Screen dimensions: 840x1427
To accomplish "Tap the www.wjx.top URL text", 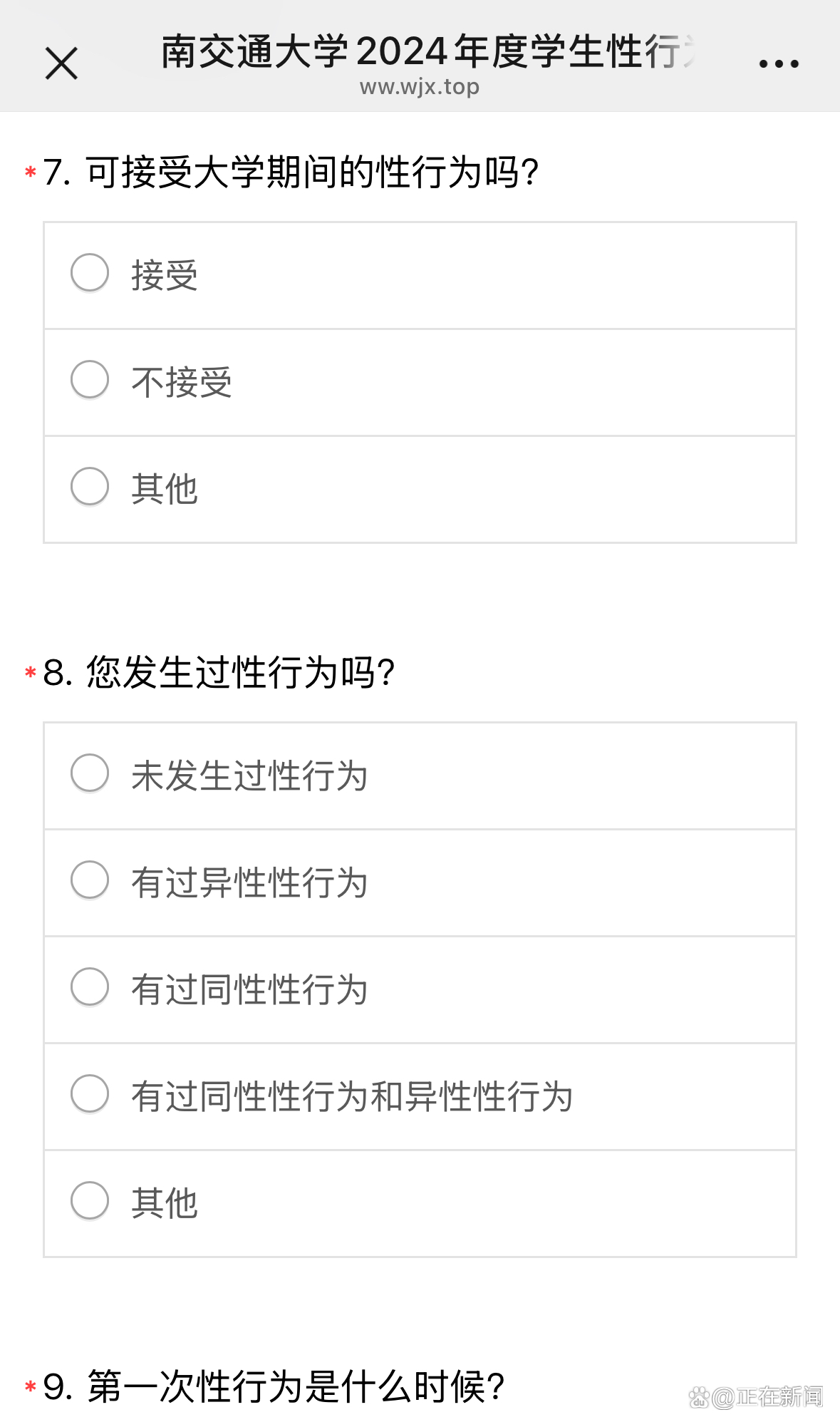I will click(419, 88).
